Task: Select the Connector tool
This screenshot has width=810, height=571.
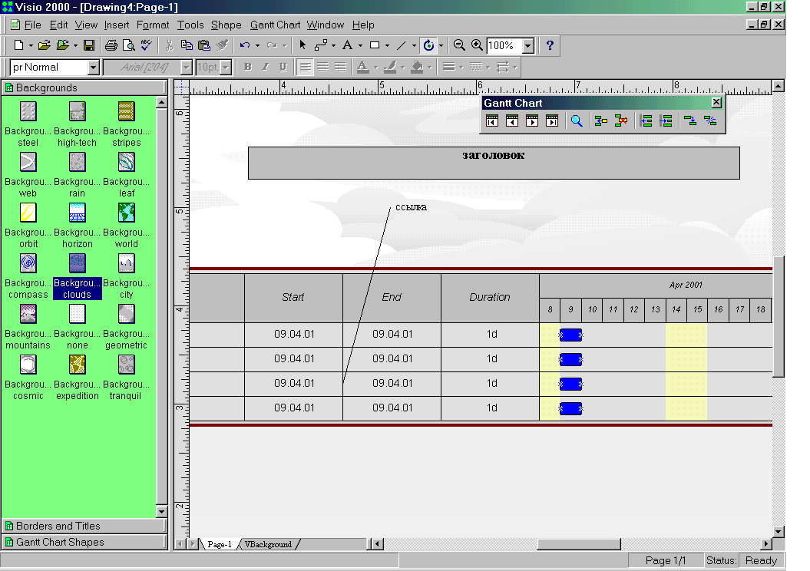Action: coord(321,45)
